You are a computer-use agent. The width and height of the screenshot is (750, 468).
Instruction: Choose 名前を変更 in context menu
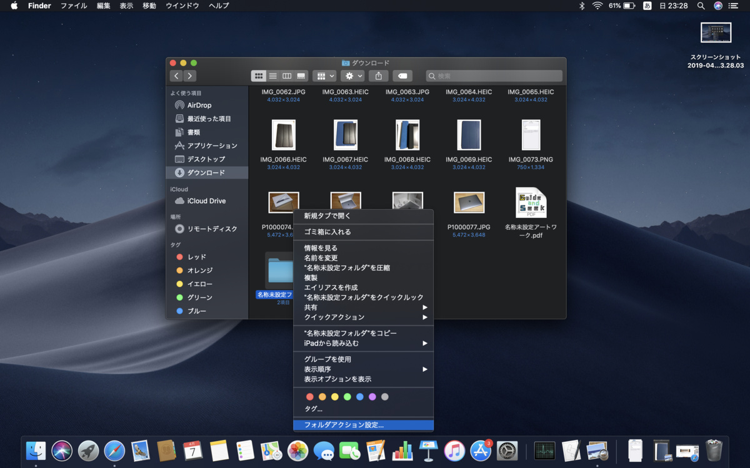tap(363, 258)
